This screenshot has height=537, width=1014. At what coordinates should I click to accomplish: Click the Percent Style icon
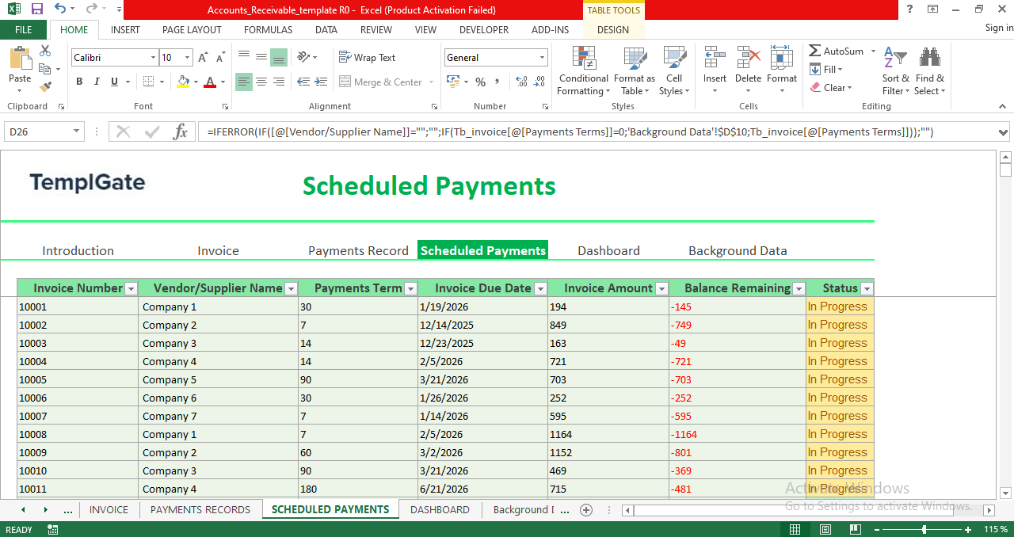[x=480, y=82]
